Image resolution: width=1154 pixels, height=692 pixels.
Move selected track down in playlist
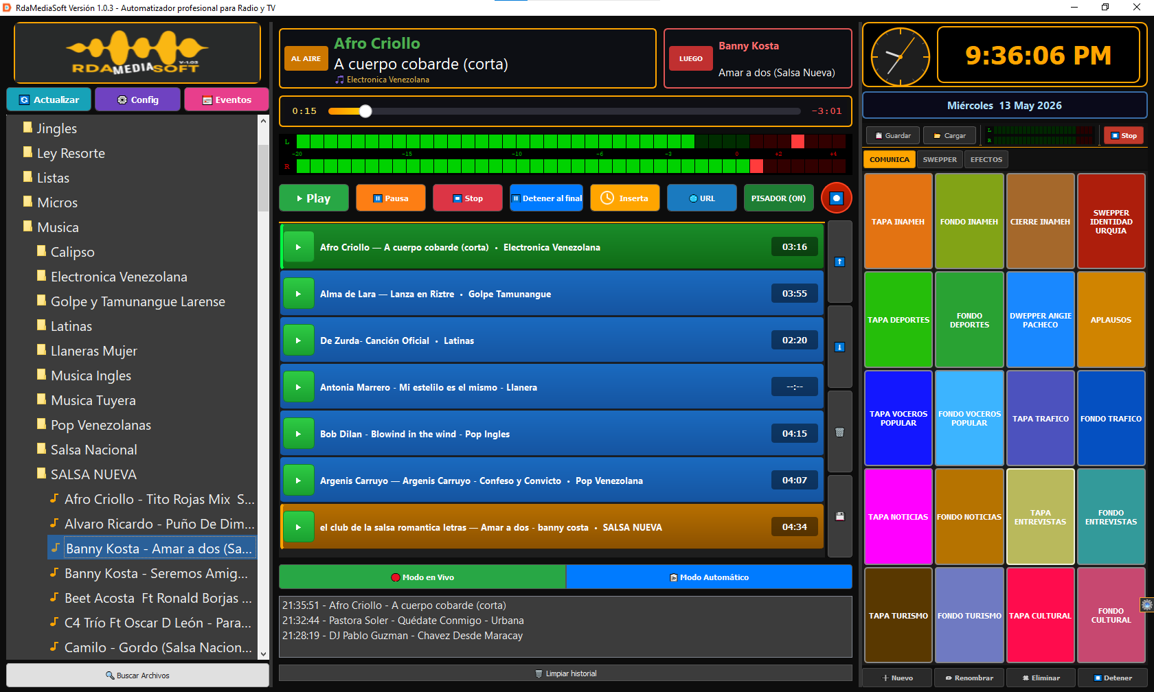pos(839,347)
